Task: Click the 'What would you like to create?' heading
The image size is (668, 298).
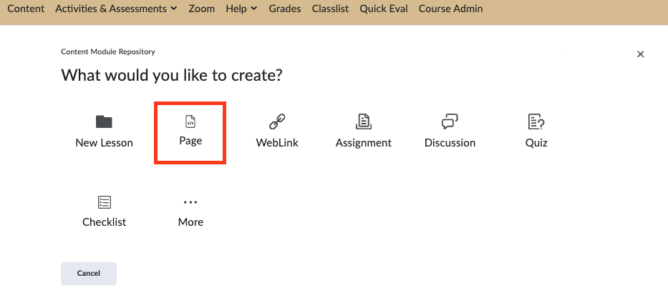Action: (171, 75)
